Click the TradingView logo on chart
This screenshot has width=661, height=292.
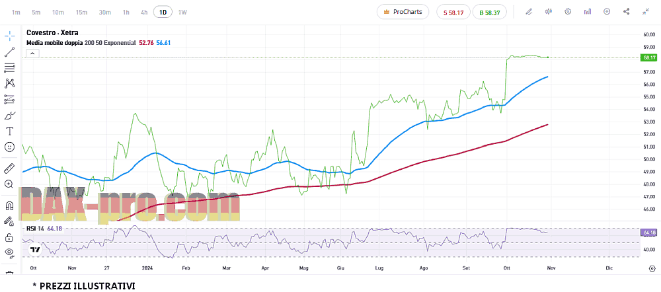[36, 250]
